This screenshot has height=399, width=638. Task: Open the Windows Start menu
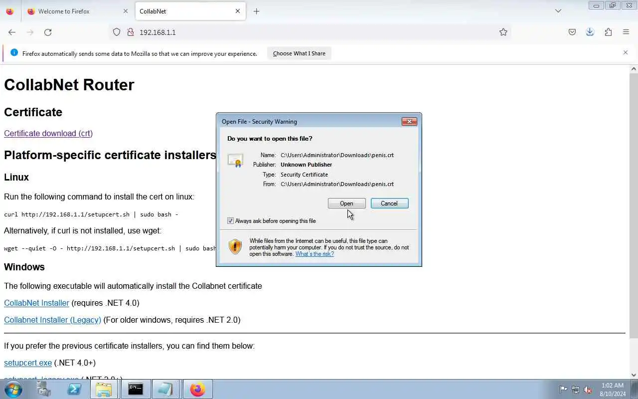pyautogui.click(x=13, y=389)
